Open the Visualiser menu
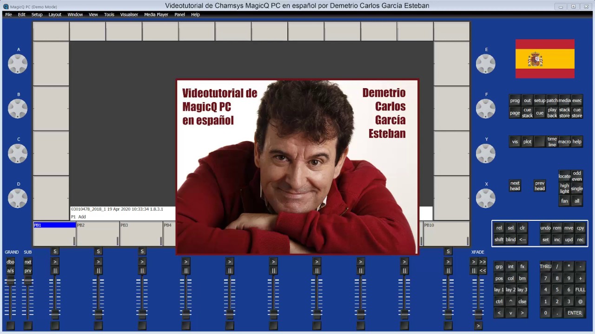 pos(129,14)
